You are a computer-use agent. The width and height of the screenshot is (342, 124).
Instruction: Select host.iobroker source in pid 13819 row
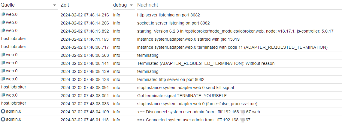[x=14, y=39]
